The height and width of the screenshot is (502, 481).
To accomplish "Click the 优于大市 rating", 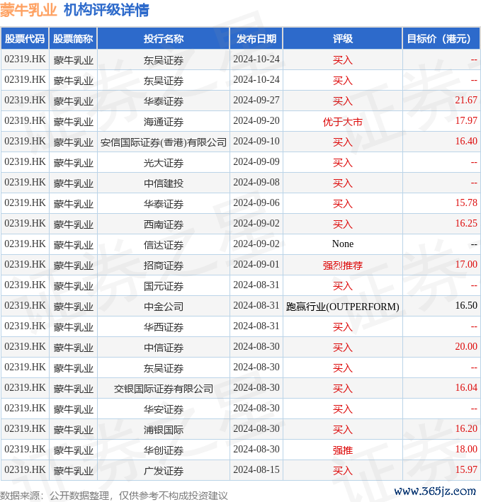I will (343, 122).
